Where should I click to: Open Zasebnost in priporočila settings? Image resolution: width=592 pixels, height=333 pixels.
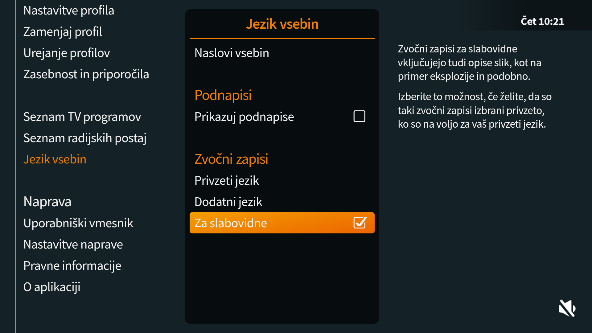86,74
